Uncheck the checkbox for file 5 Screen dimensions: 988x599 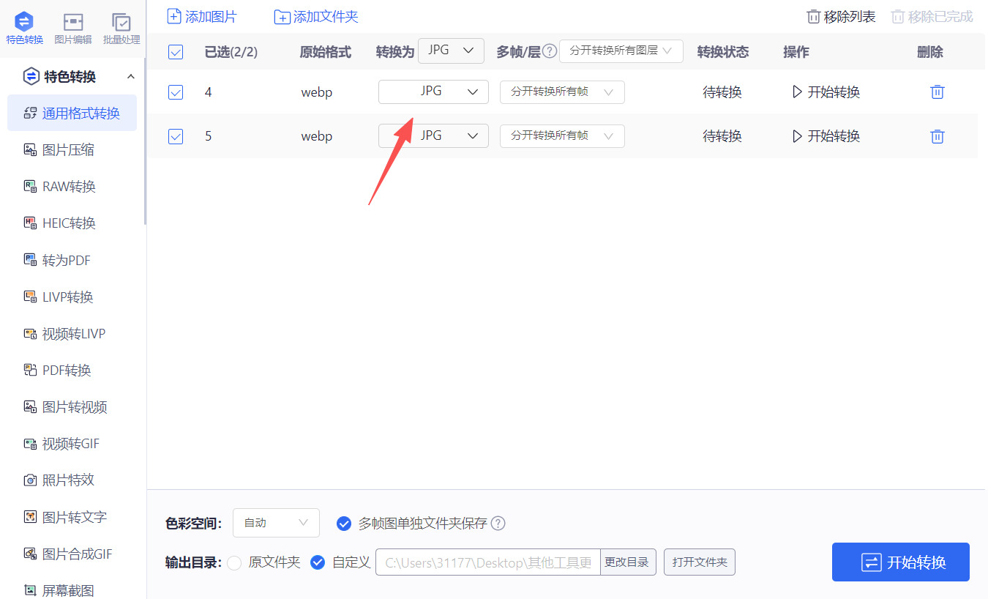click(176, 136)
